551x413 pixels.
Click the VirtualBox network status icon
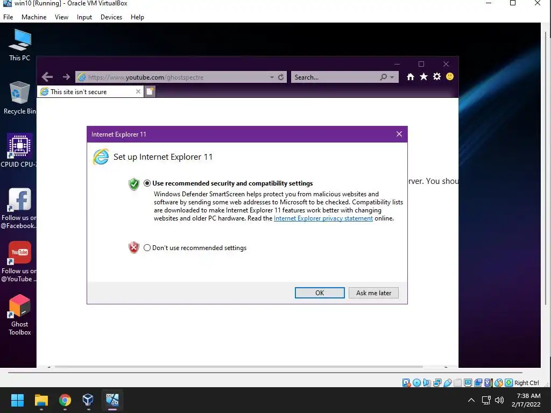coord(437,383)
